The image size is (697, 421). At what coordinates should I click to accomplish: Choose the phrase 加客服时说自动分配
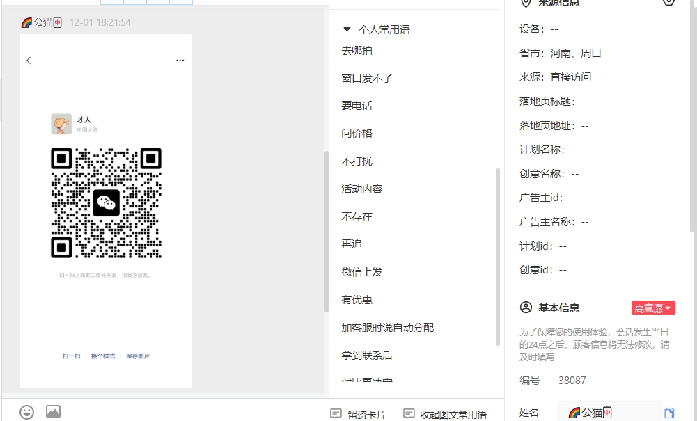point(388,327)
